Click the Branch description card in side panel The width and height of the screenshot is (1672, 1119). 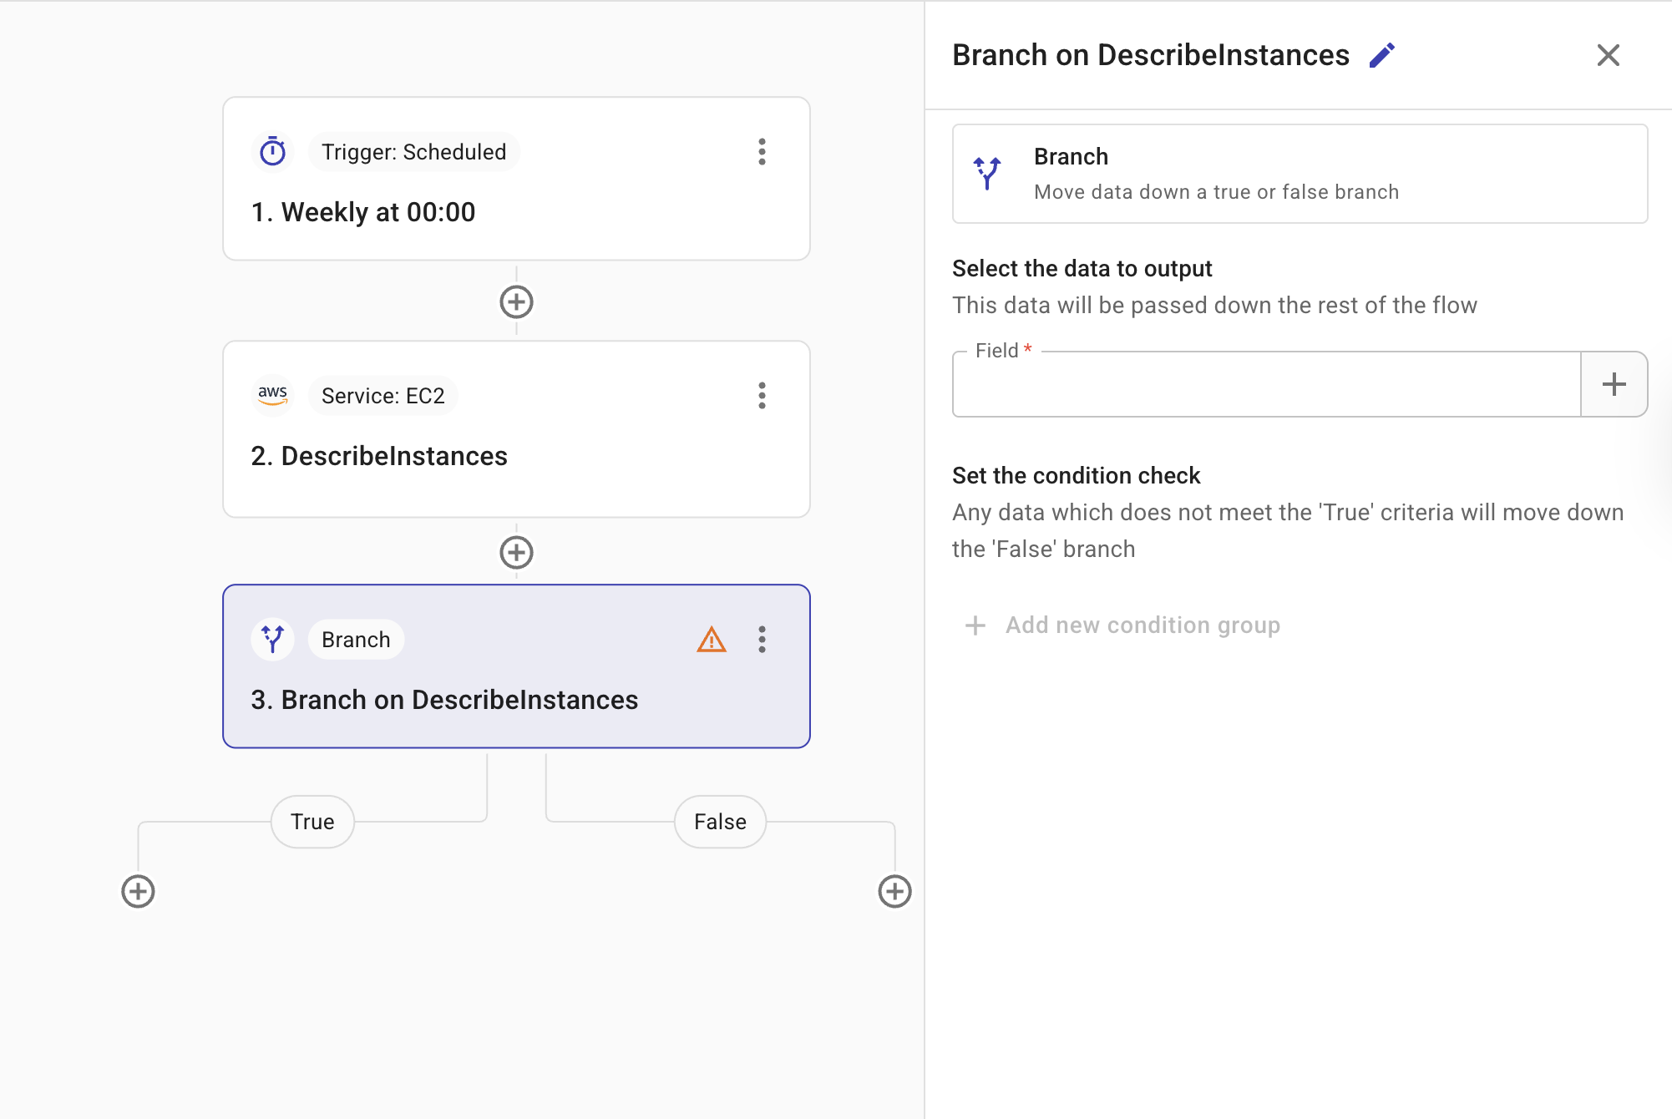pyautogui.click(x=1300, y=174)
